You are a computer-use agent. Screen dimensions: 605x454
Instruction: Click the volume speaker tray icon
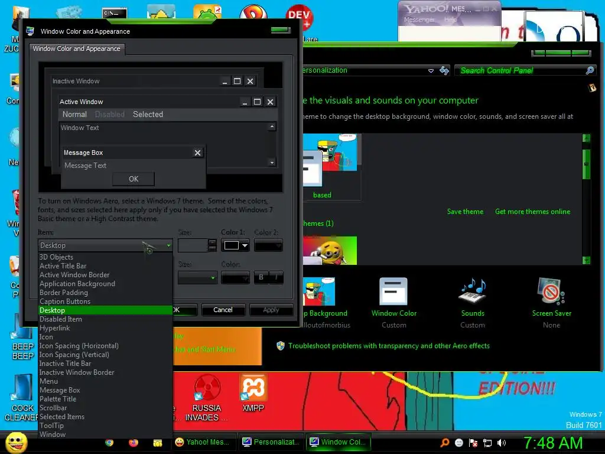[x=502, y=443]
